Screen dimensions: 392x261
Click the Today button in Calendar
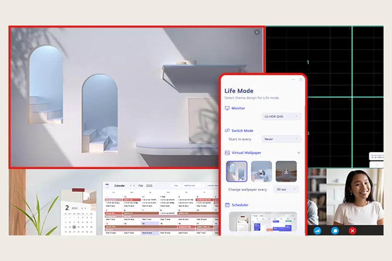(x=176, y=185)
